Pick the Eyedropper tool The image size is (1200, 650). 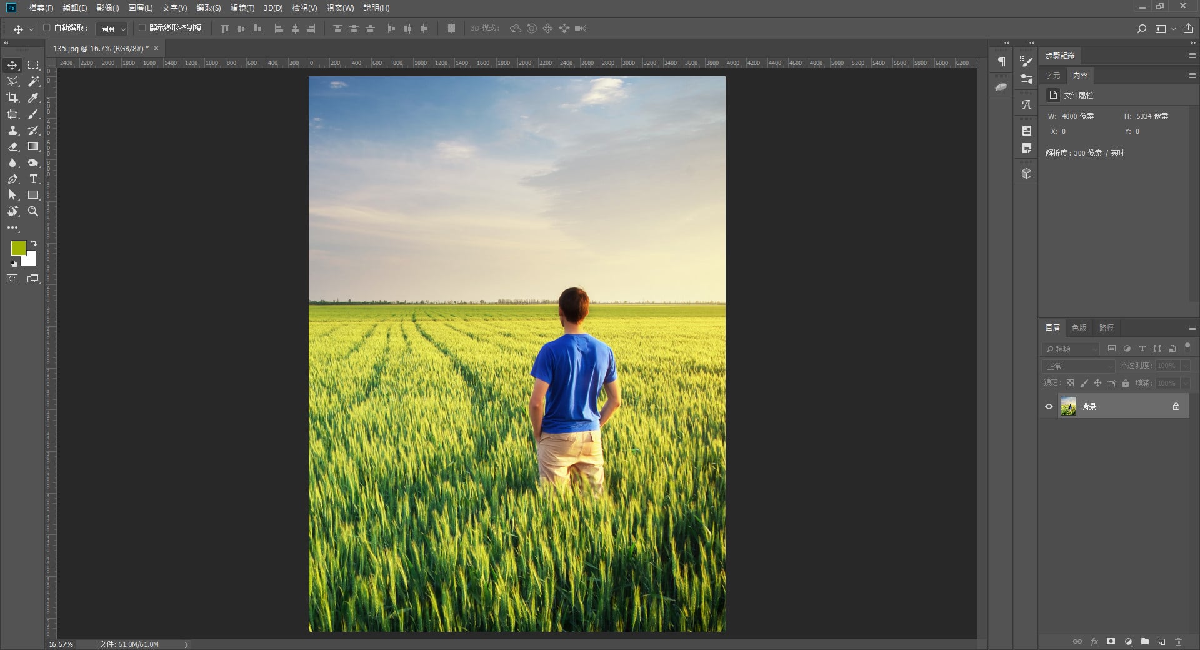(34, 97)
